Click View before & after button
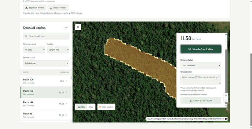 click(x=201, y=49)
